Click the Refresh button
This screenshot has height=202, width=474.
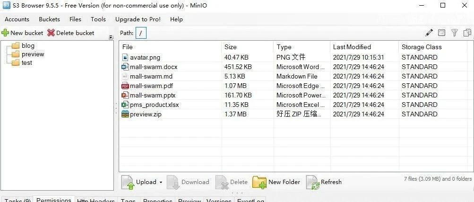pos(324,182)
